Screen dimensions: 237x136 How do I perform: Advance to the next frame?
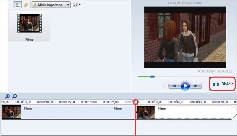(x=196, y=86)
